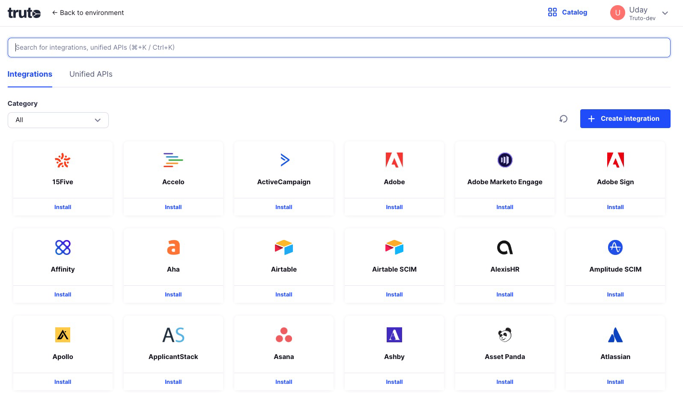
Task: Install the Aha integration
Action: 173,294
